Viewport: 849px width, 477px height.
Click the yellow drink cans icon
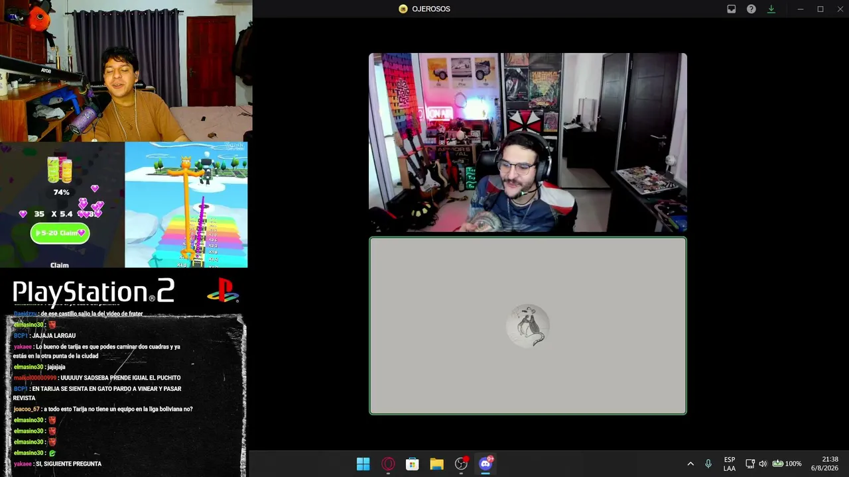coord(60,169)
